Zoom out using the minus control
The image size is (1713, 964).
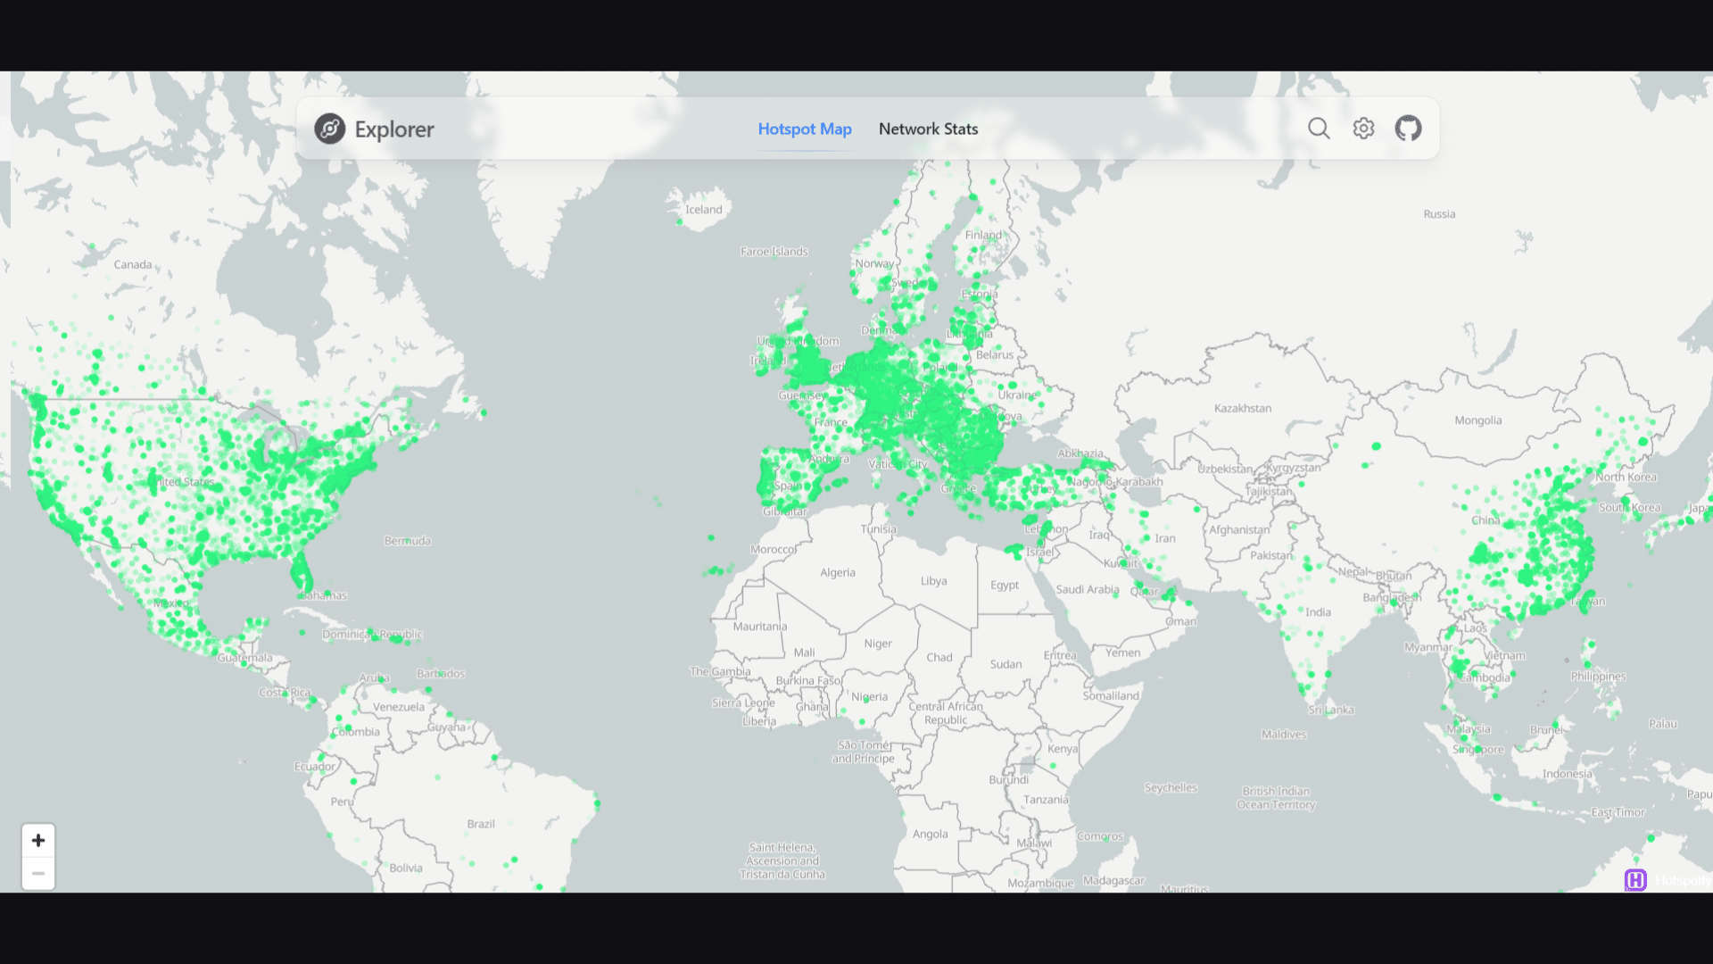[38, 873]
